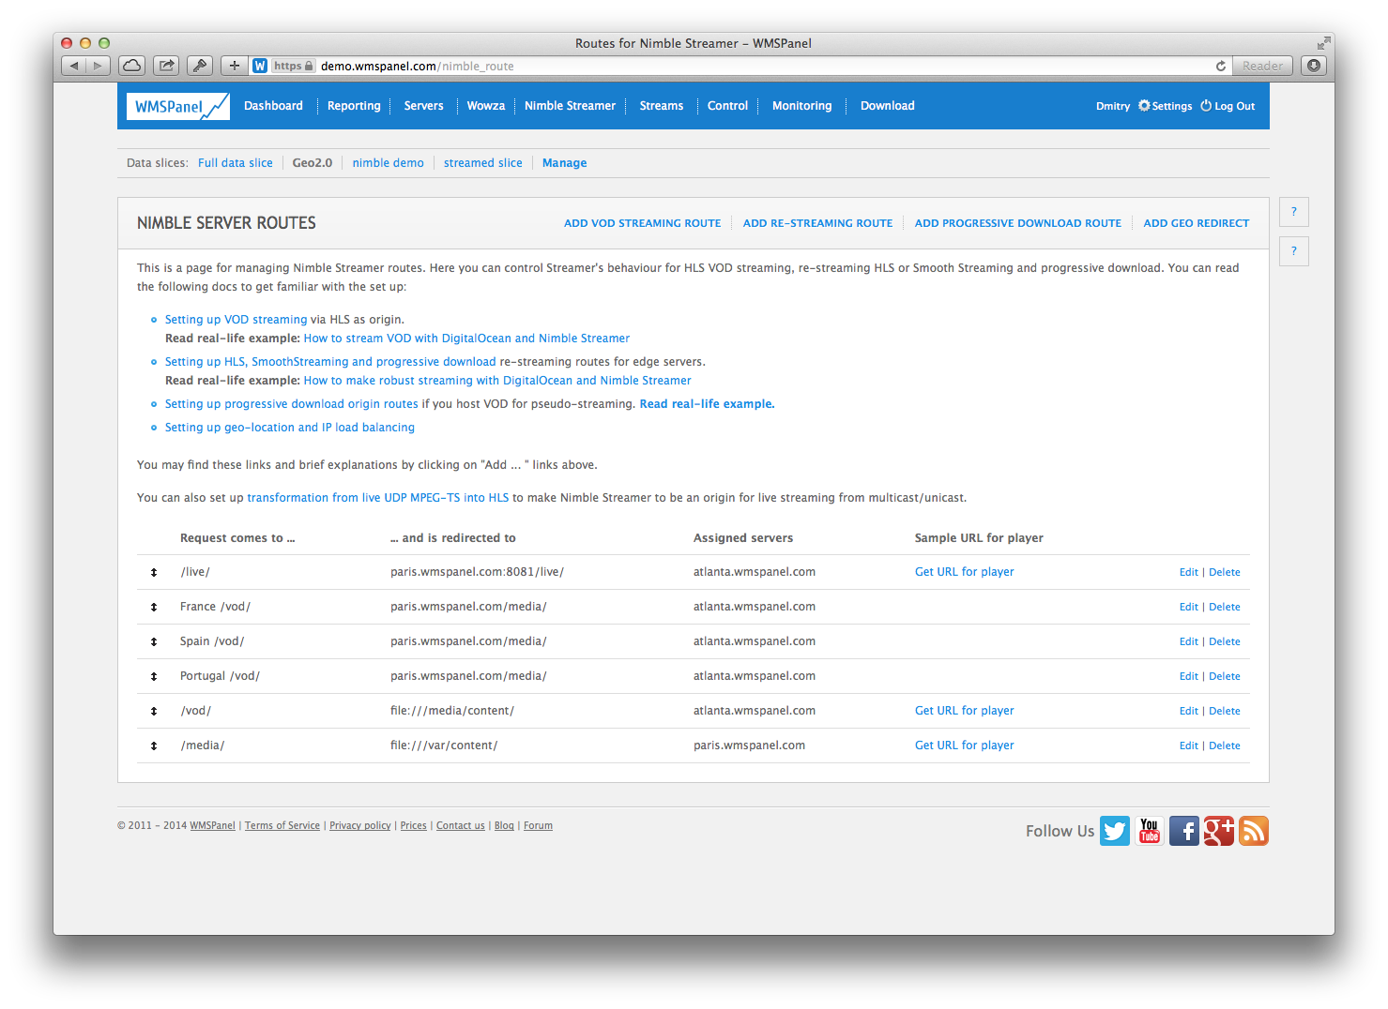
Task: Select the streamed slice data slice
Action: pos(482,162)
